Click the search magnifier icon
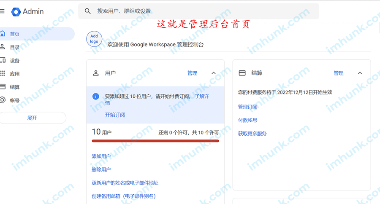Screen dimensions: 380x204 click(87, 11)
